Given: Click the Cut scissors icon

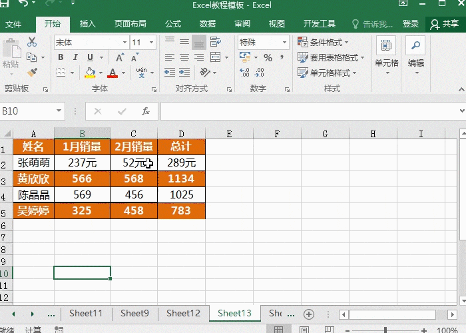Looking at the screenshot, I should pos(32,42).
